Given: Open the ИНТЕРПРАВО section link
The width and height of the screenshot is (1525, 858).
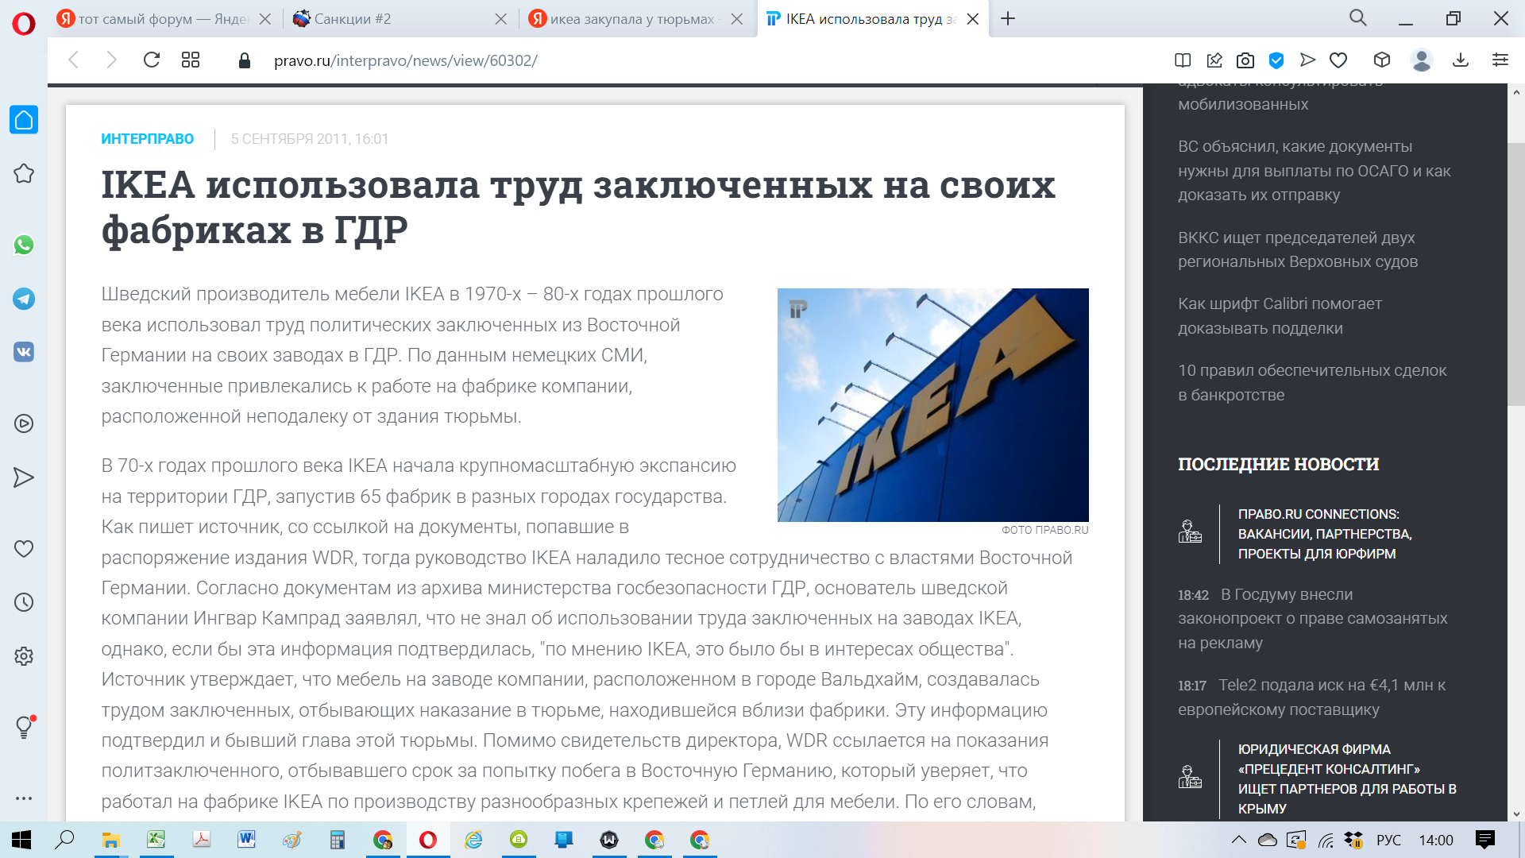Looking at the screenshot, I should tap(147, 139).
